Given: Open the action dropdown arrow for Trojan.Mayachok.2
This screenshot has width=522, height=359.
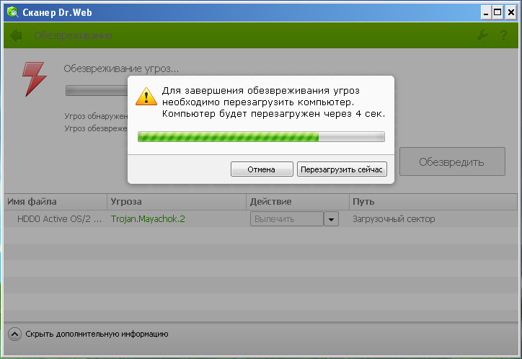Looking at the screenshot, I should pyautogui.click(x=331, y=219).
